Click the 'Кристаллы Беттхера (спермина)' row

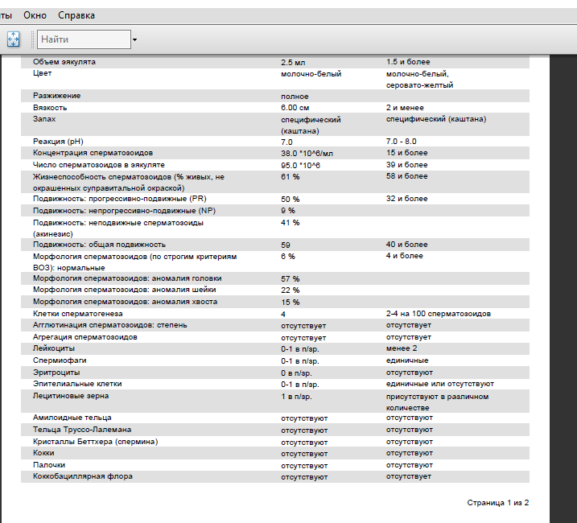(x=95, y=442)
